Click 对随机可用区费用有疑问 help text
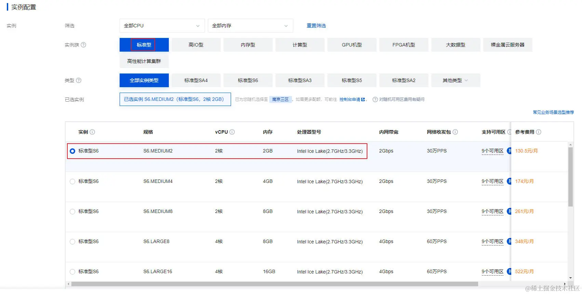The width and height of the screenshot is (582, 294). [x=402, y=99]
